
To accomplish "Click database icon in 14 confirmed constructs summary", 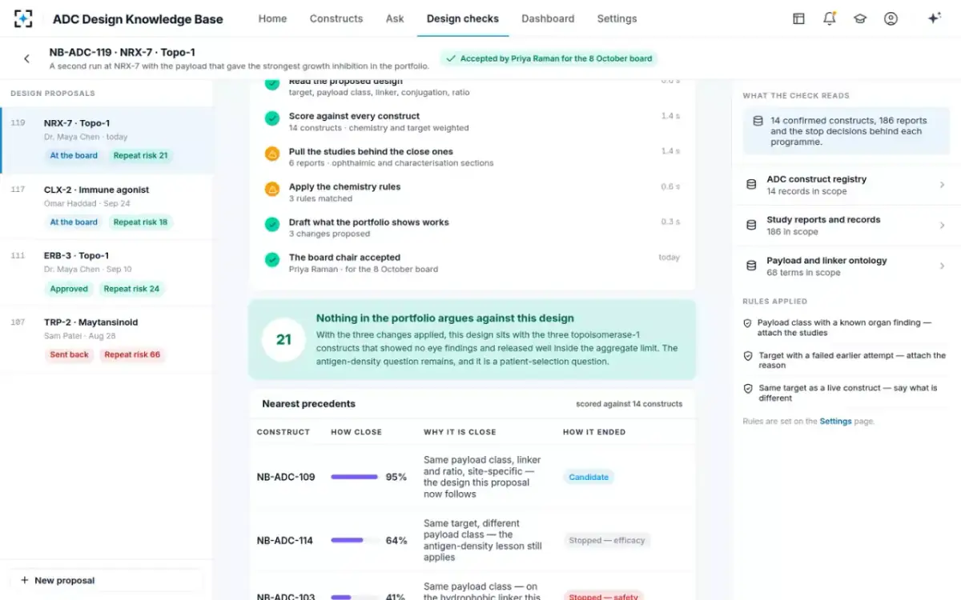I will 758,121.
